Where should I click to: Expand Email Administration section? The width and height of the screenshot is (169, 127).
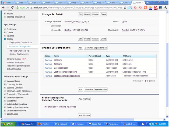[5, 111]
